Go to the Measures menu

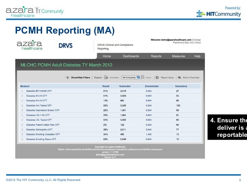coord(178,56)
